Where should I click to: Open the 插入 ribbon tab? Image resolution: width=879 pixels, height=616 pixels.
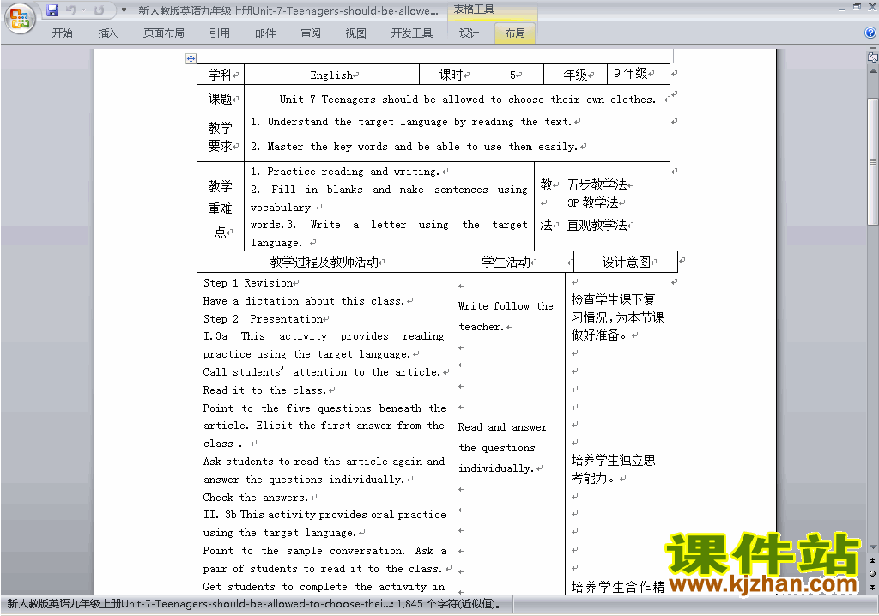click(x=107, y=33)
